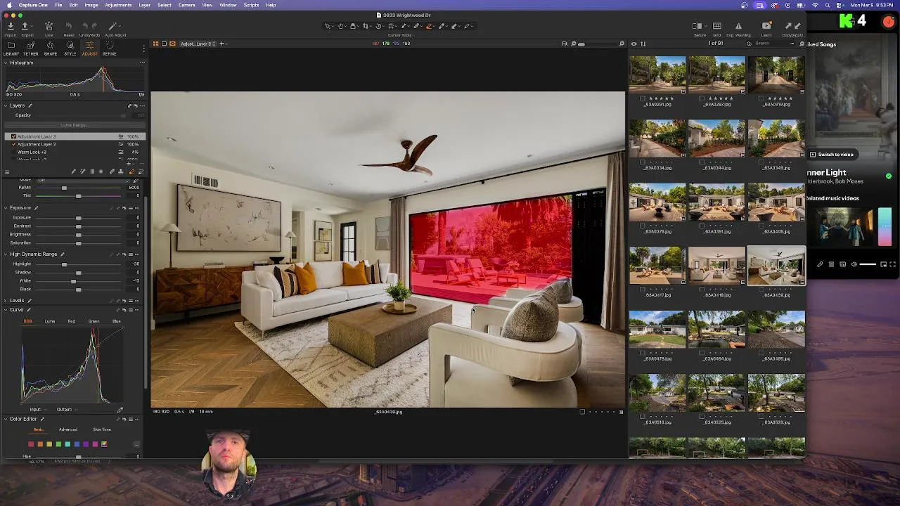Click the Reset adjustments icon
The image size is (900, 506).
click(x=69, y=27)
